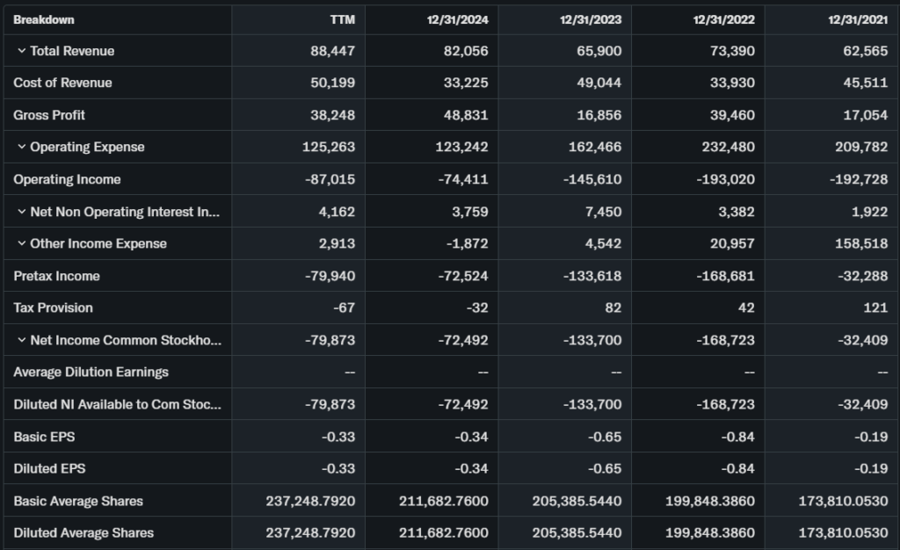Expand the Other Income Expense chevron
The width and height of the screenshot is (900, 550).
(21, 243)
